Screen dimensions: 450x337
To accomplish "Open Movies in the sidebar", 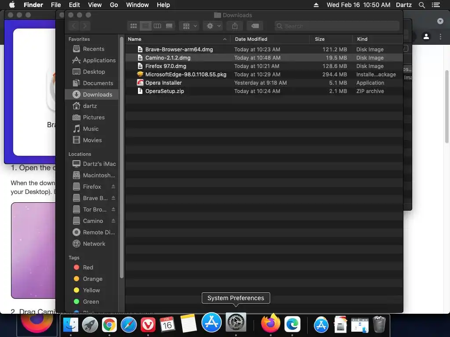I will (91, 140).
